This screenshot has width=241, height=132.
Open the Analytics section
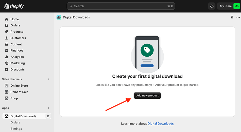pos(17,57)
